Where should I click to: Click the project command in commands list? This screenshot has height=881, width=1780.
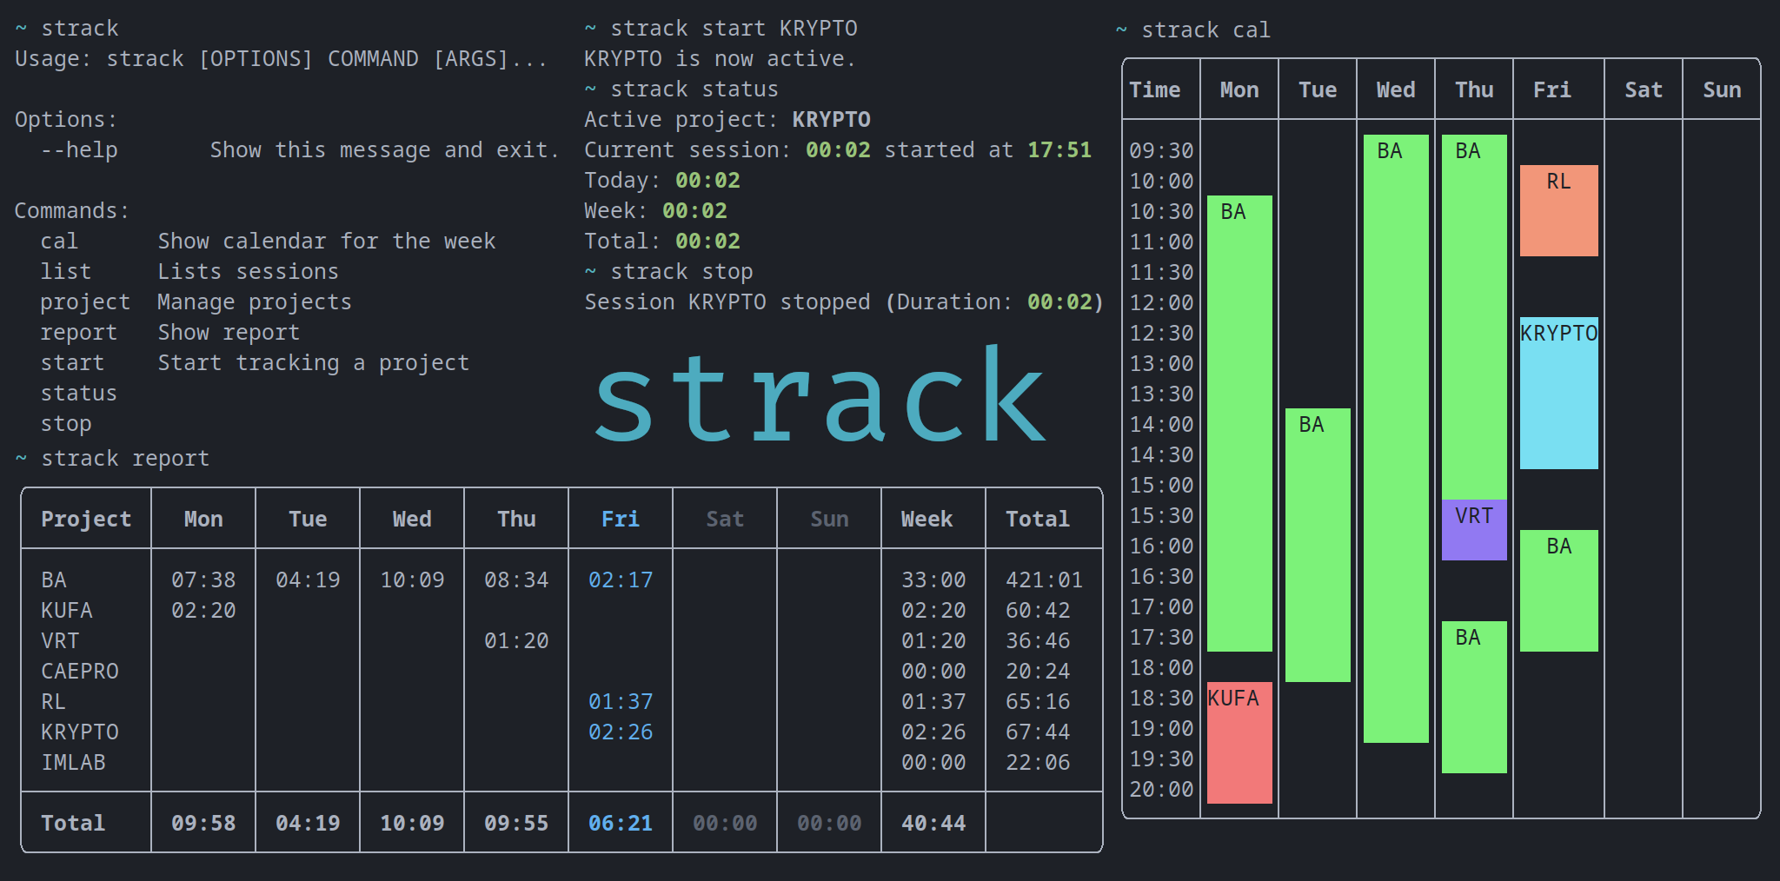coord(85,302)
